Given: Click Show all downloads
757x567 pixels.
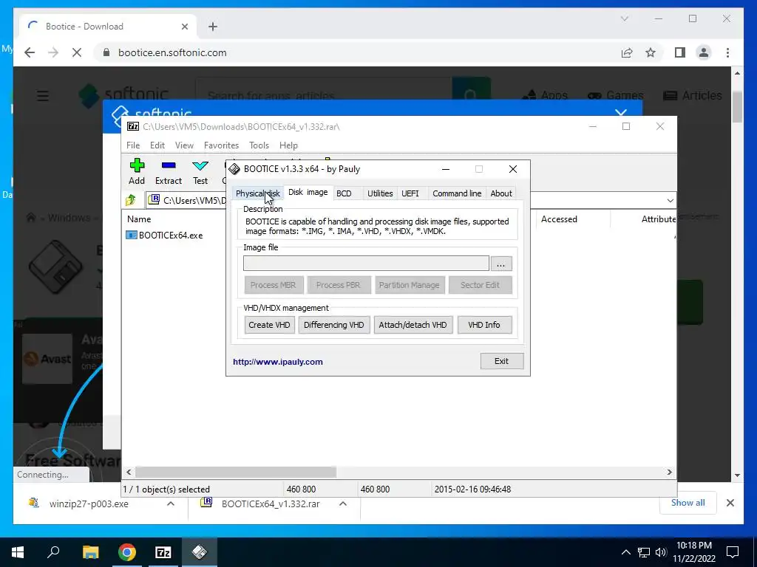Looking at the screenshot, I should [x=688, y=503].
